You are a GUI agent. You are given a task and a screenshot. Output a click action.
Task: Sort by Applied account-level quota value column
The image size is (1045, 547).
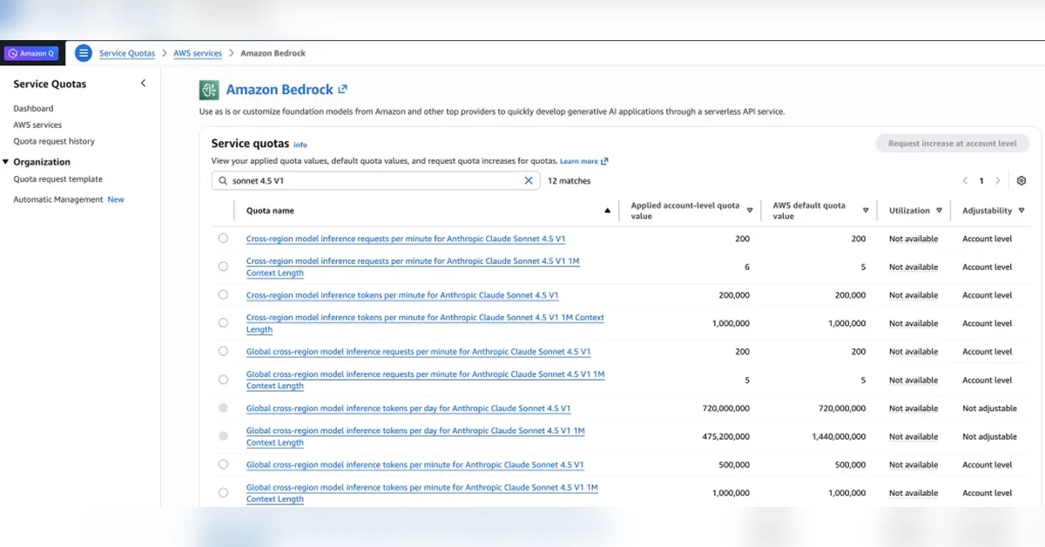(750, 211)
